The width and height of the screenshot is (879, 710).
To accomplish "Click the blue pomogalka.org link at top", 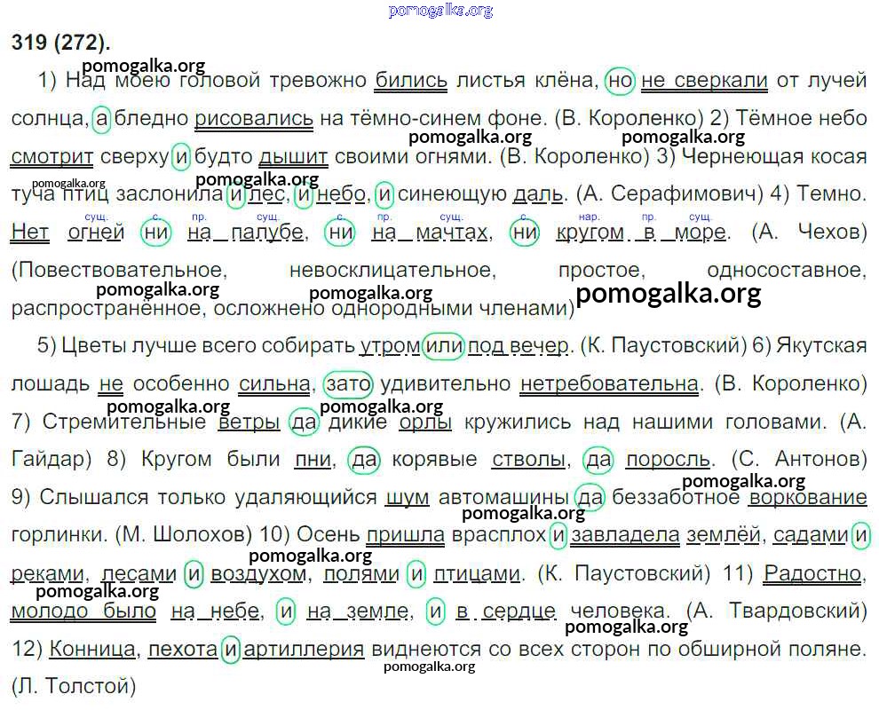I will (x=440, y=10).
